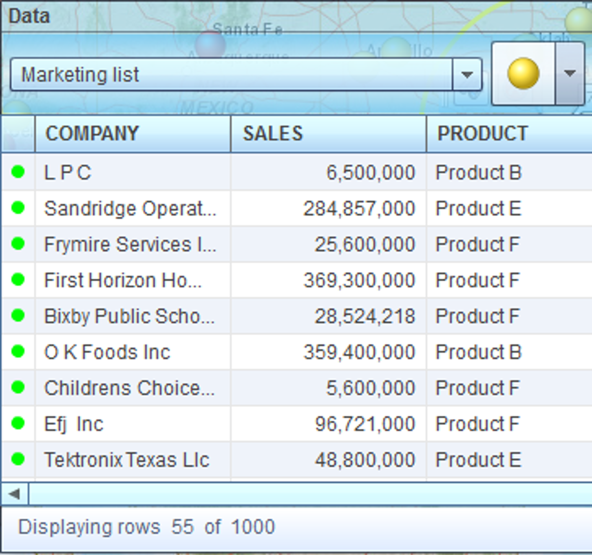Screen dimensions: 592x555
Task: Click the green dot beside First Horizon Ho...
Action: pos(18,280)
